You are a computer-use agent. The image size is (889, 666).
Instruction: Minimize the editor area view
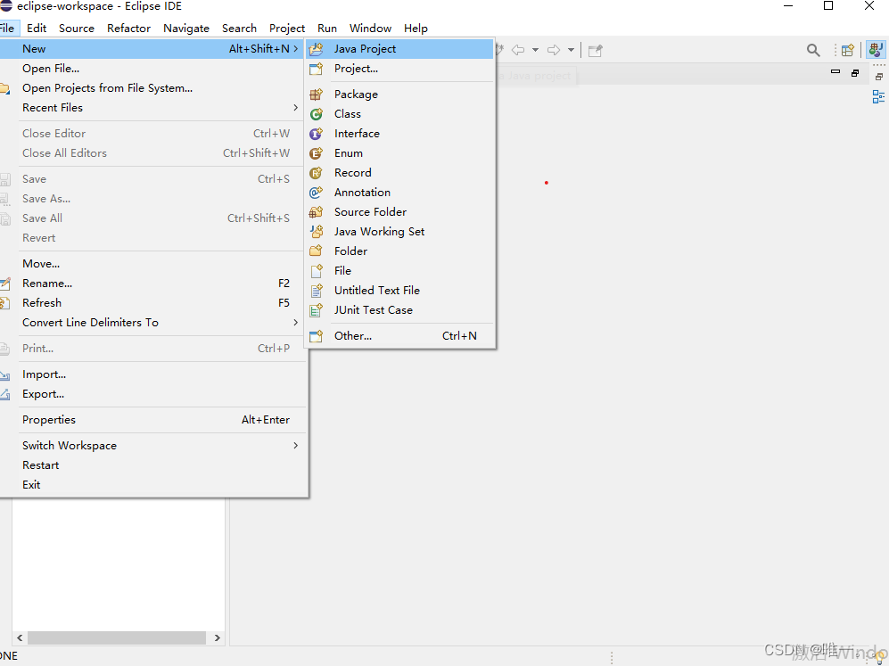[835, 72]
